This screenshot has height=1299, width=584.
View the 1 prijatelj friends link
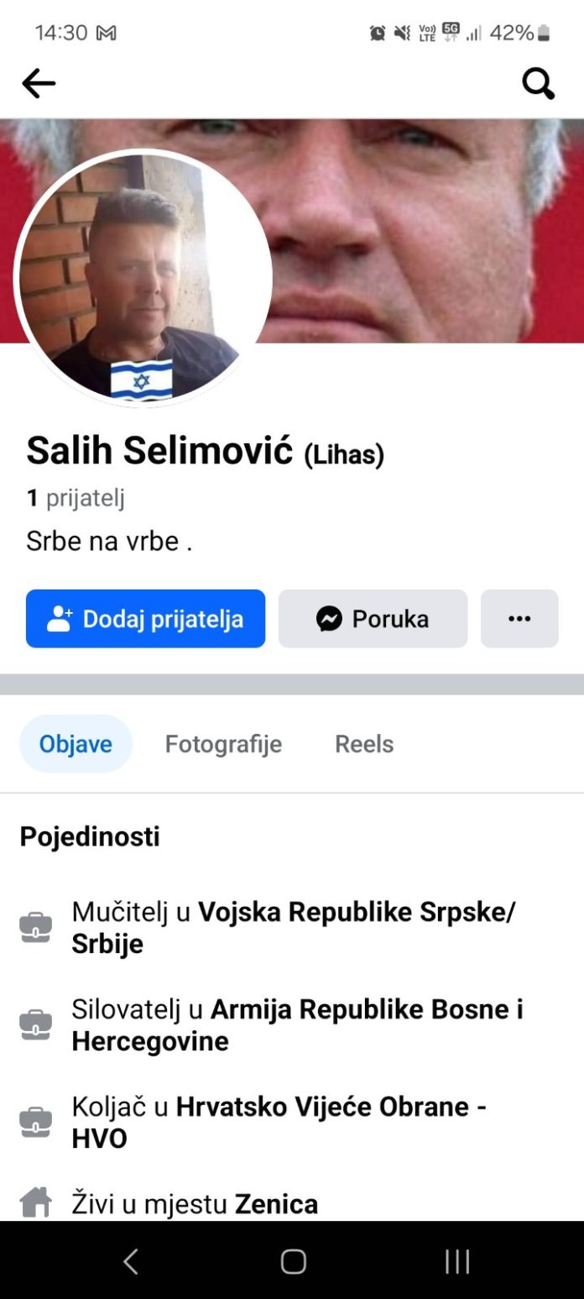(76, 498)
